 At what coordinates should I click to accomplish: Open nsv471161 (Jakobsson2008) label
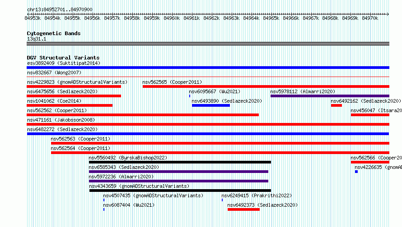61,120
